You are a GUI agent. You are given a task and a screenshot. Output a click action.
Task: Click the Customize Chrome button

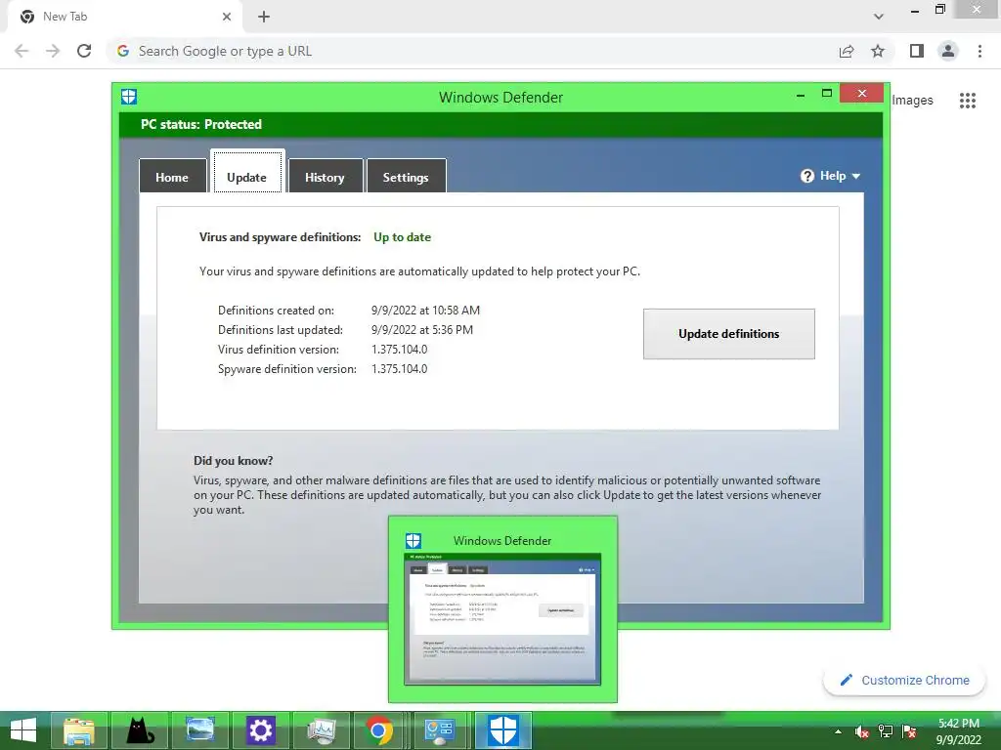pos(904,680)
